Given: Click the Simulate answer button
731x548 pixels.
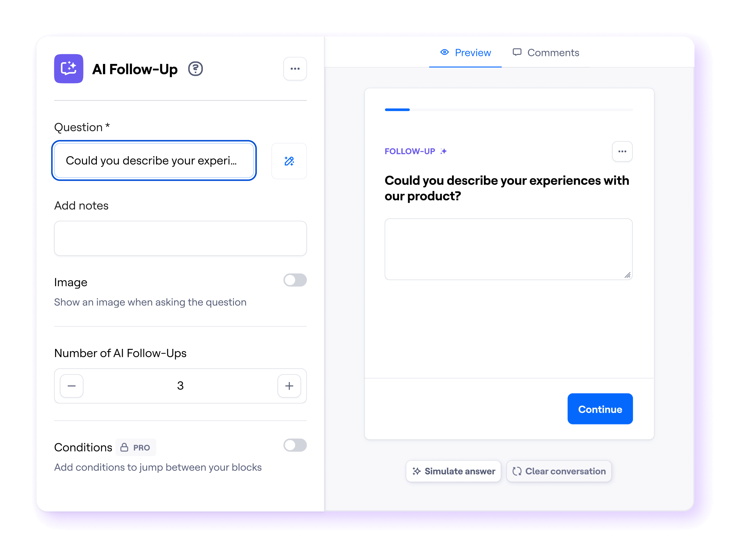Looking at the screenshot, I should tap(454, 471).
